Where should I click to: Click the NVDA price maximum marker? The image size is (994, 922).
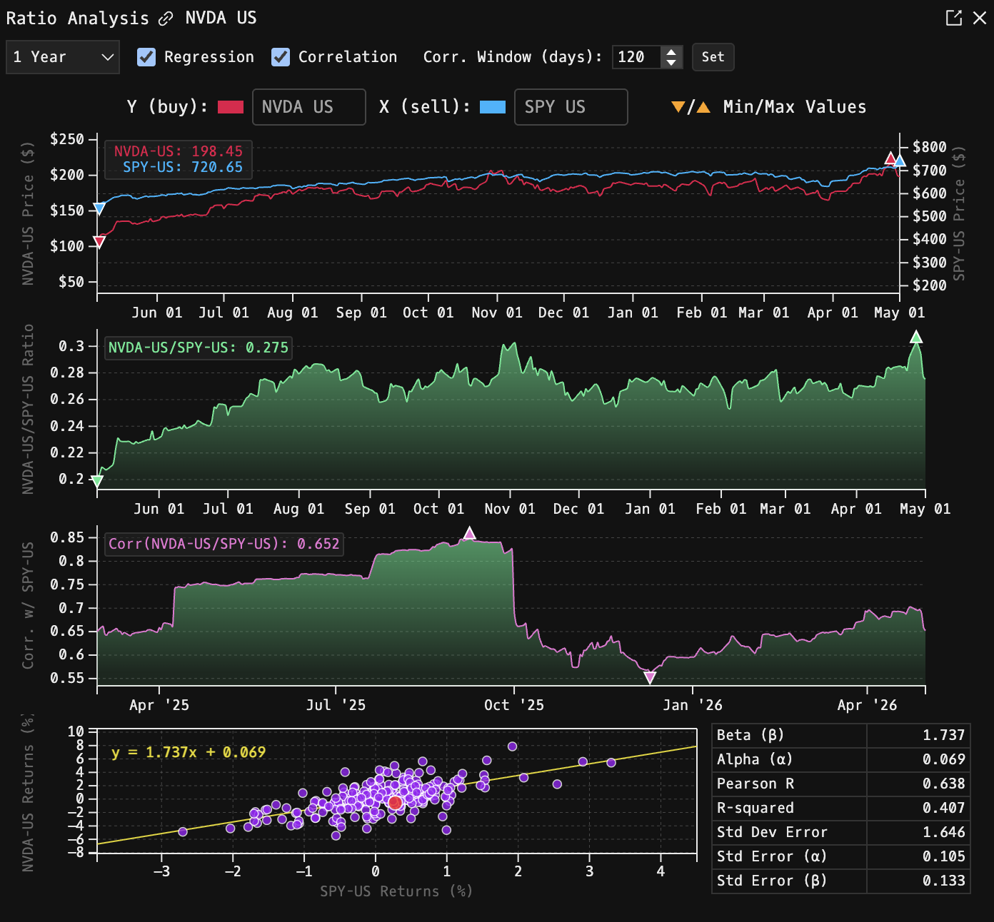pyautogui.click(x=890, y=158)
